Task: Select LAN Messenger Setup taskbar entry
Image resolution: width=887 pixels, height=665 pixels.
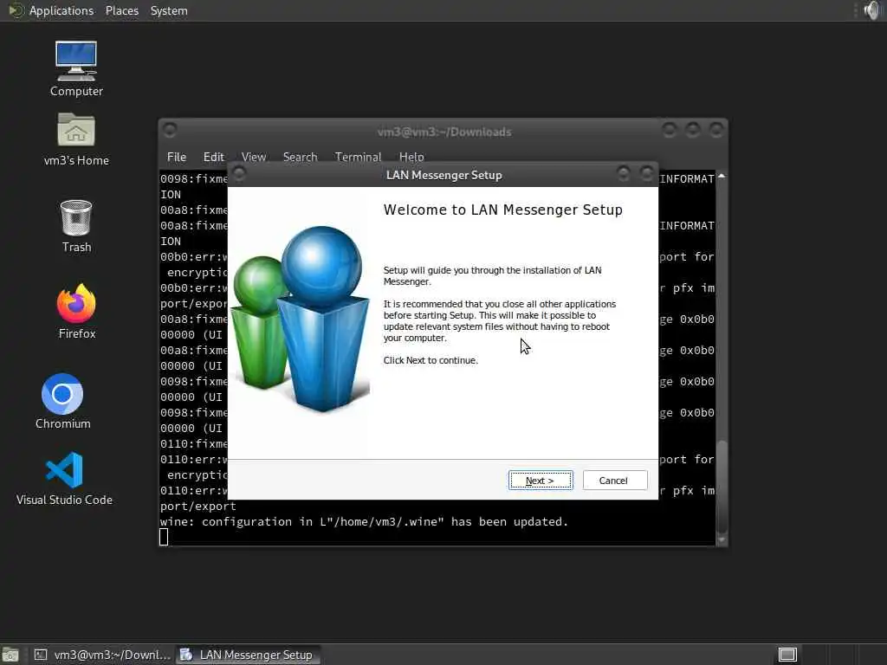Action: tap(247, 655)
